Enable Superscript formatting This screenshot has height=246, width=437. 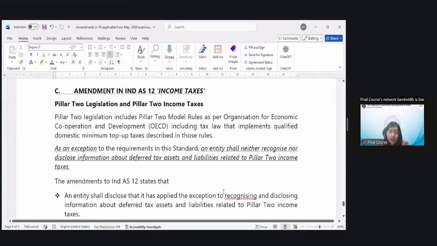[x=68, y=55]
